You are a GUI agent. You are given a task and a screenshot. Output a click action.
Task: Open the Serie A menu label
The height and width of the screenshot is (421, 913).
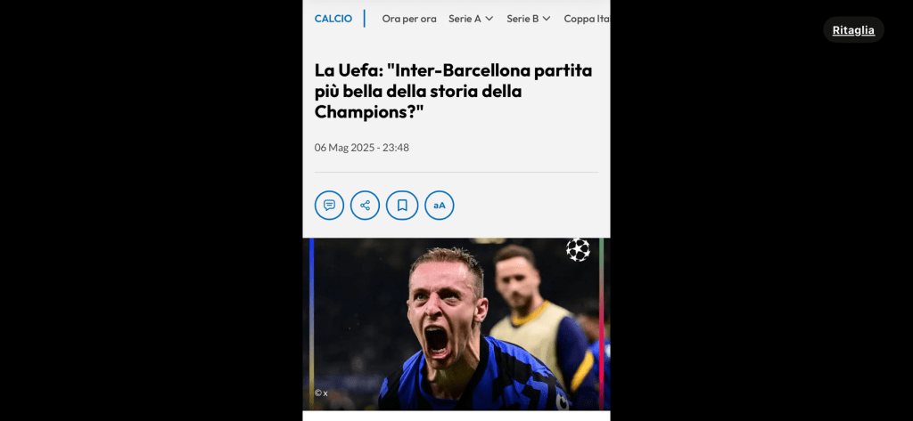(x=465, y=19)
